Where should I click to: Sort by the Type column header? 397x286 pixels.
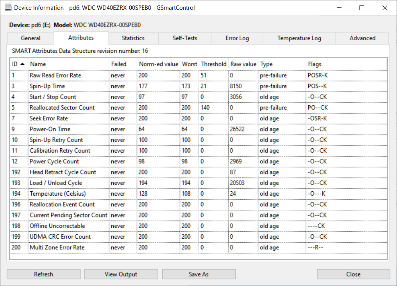point(282,64)
